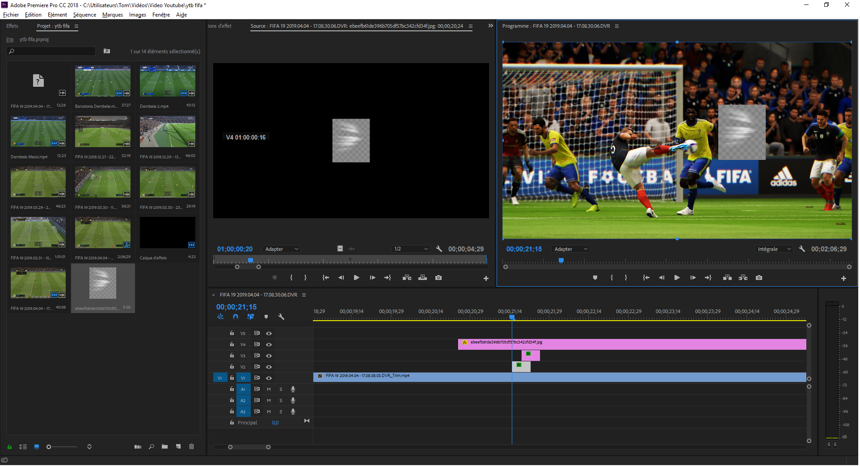Hide video track V5 output
Viewport: 860px width, 466px height.
pos(269,334)
